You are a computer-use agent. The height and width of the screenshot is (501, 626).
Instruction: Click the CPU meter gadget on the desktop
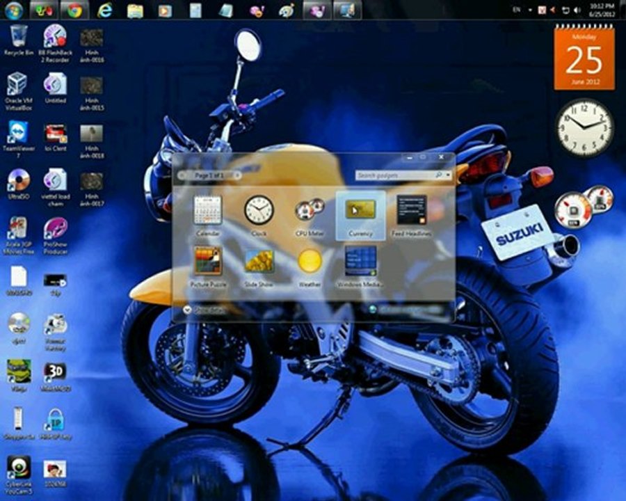point(584,207)
